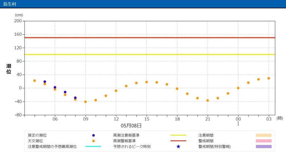Click the 警戒期間 legend label

pyautogui.click(x=206, y=141)
